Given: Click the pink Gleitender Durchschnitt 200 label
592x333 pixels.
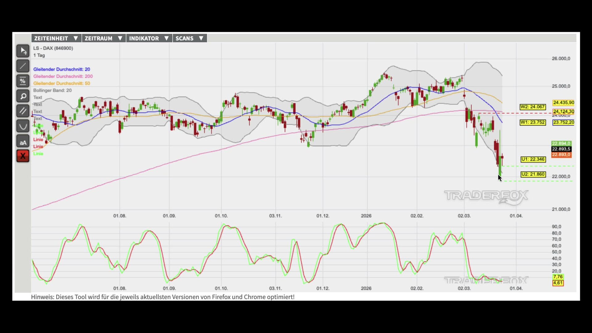Looking at the screenshot, I should click(63, 76).
